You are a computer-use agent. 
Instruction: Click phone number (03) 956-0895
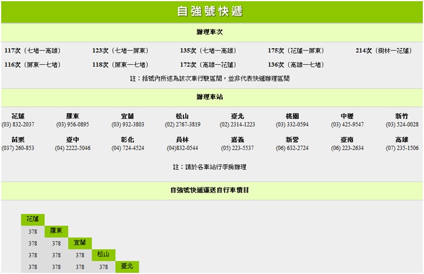[73, 124]
